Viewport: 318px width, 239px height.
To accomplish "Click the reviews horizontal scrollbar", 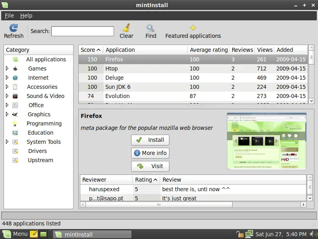I will 159,204.
